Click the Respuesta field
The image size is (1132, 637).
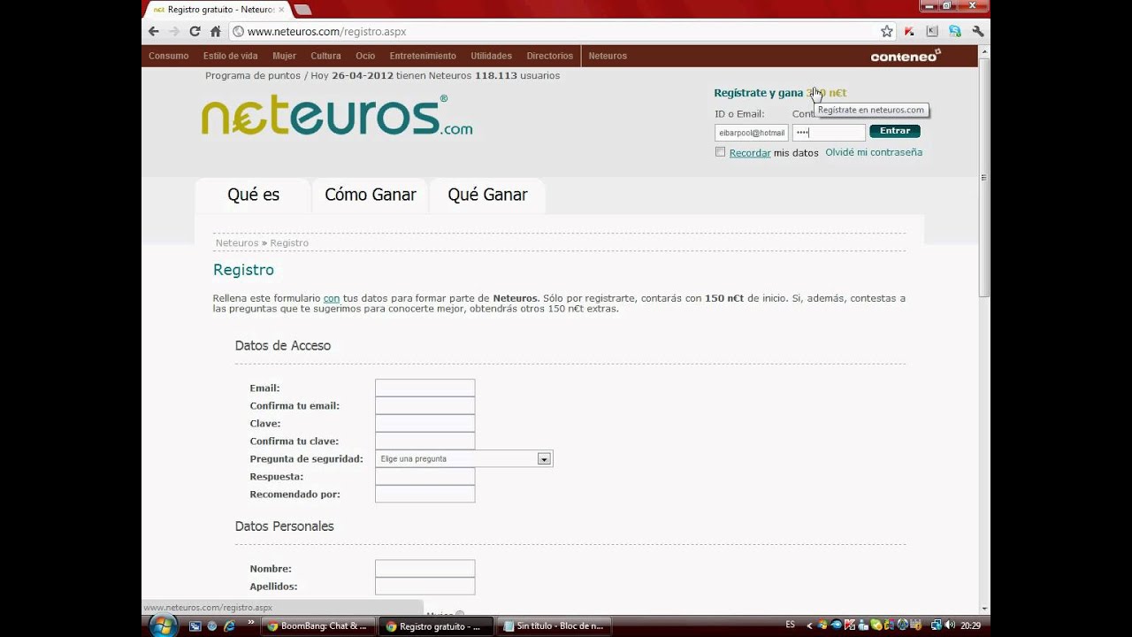[x=424, y=476]
